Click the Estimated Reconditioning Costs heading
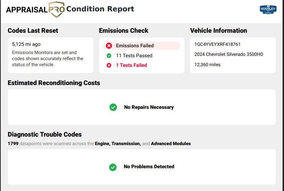The width and height of the screenshot is (284, 191). [x=54, y=83]
